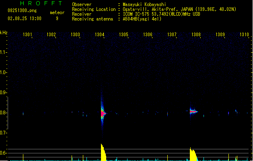Click the 0.9 kHz frequency label

3,93
